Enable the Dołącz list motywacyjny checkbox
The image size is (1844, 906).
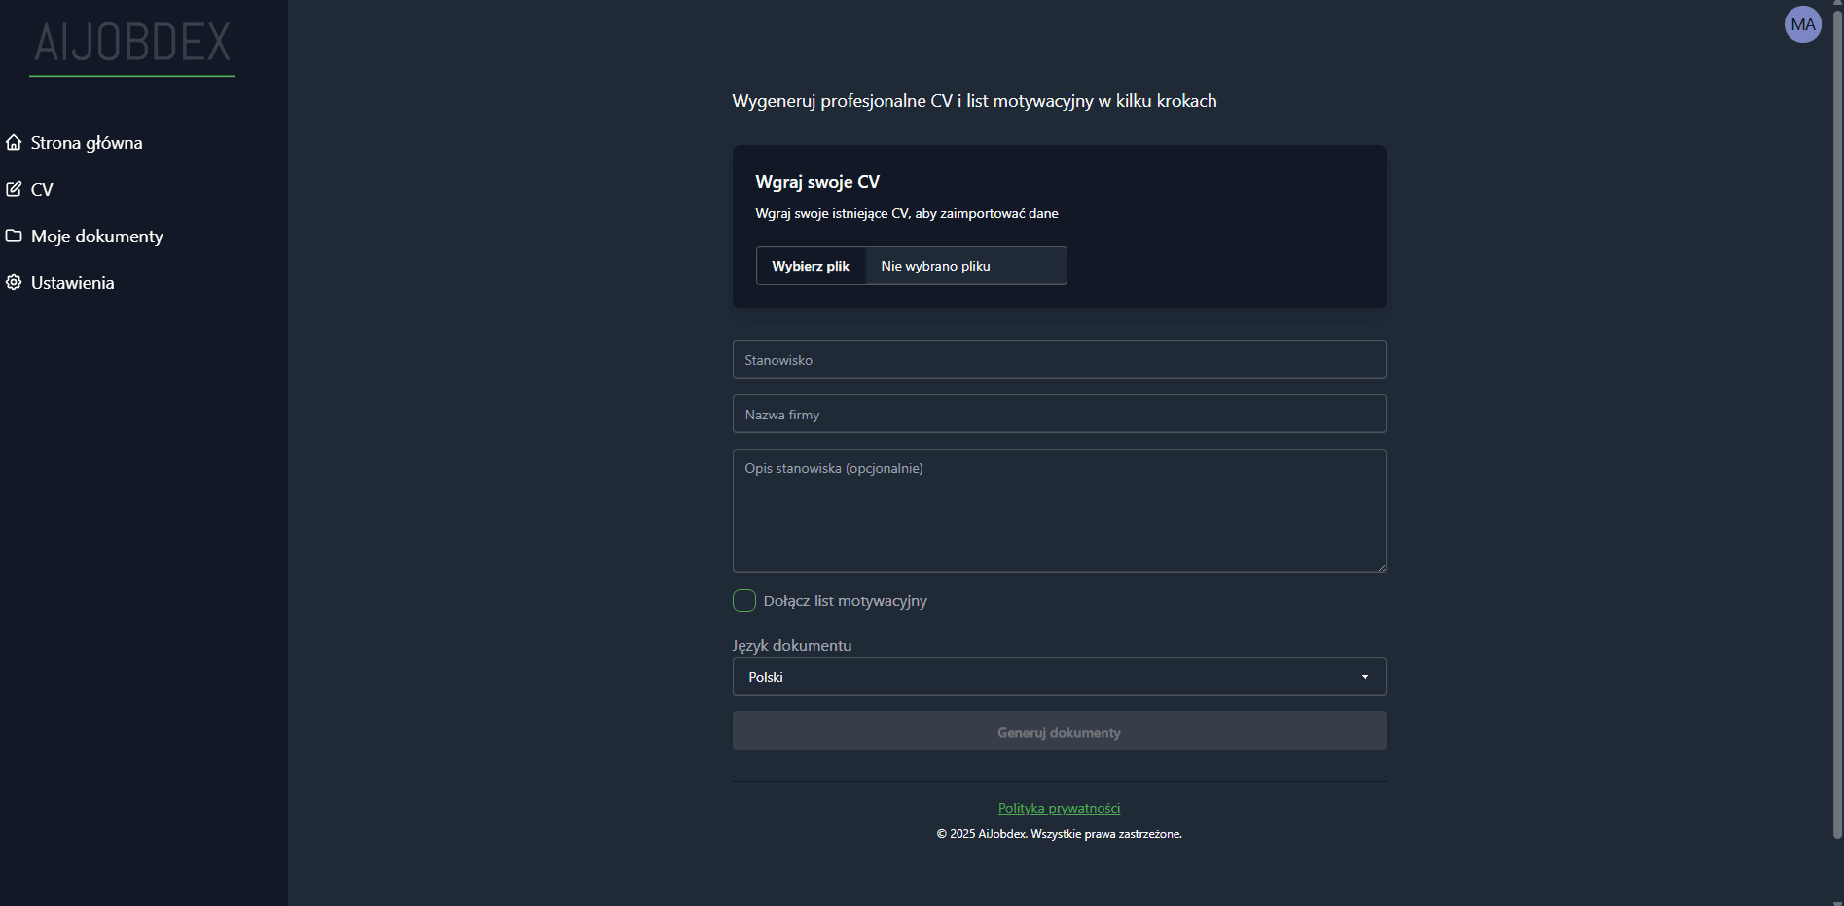(744, 600)
